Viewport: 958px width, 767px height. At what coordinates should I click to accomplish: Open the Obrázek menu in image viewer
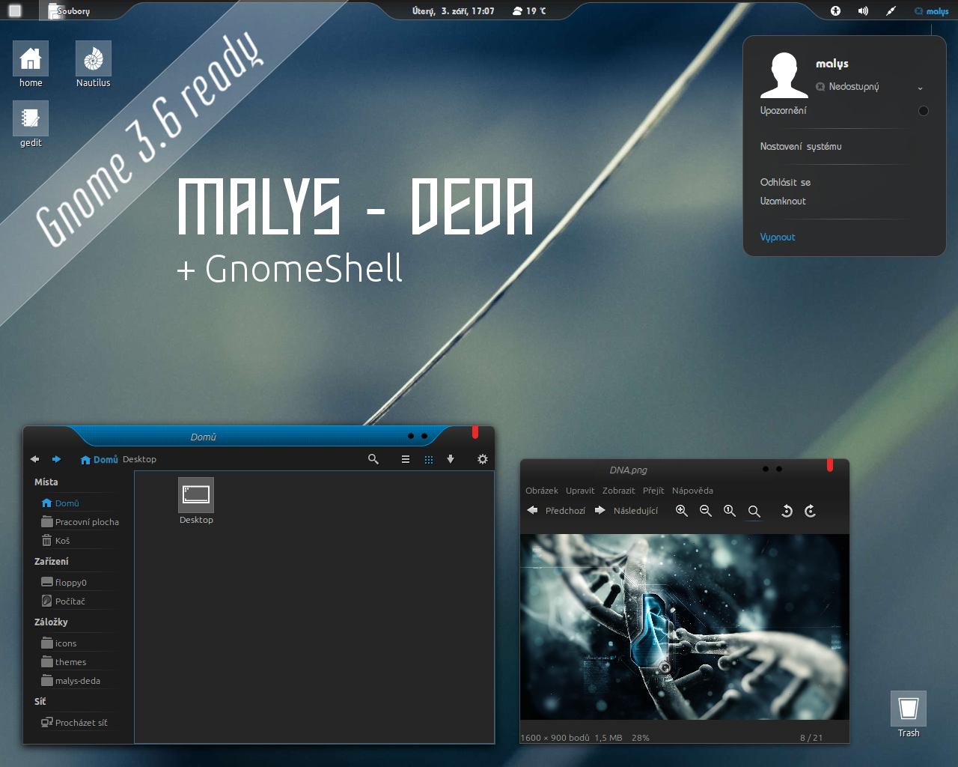(542, 491)
